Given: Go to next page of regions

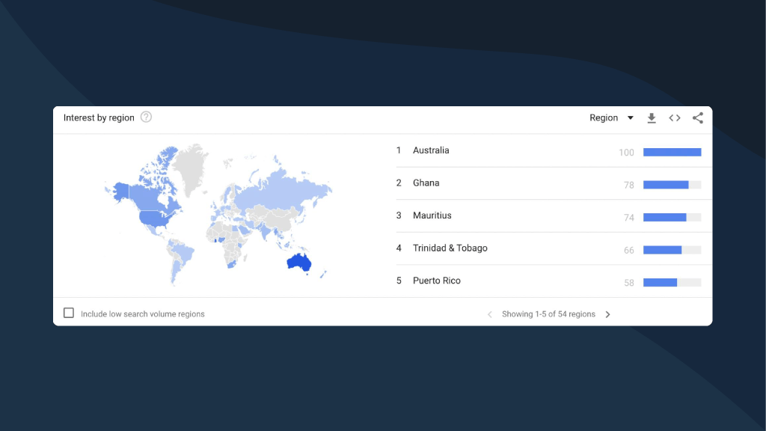Looking at the screenshot, I should pyautogui.click(x=607, y=314).
